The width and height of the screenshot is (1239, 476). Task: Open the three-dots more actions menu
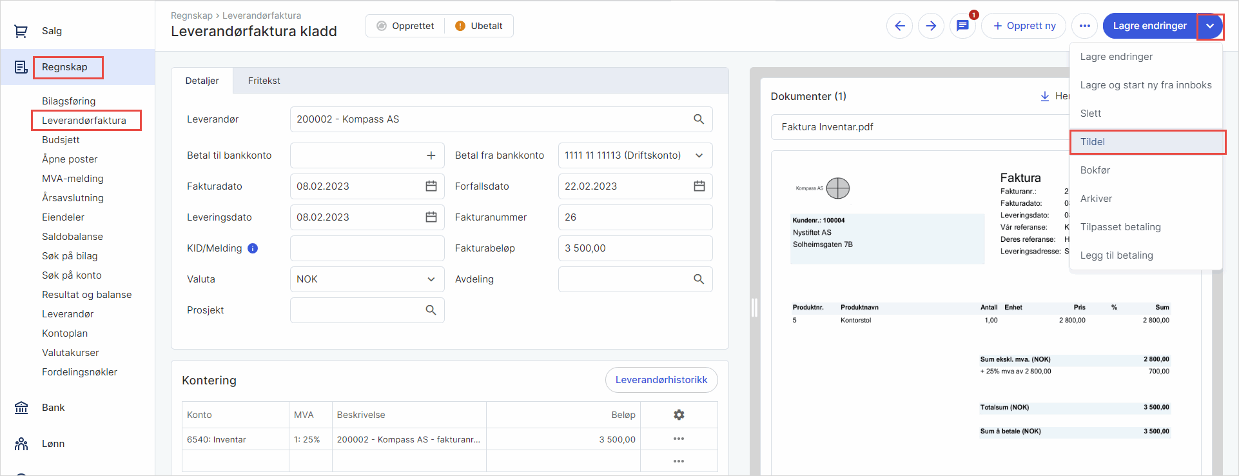[1084, 26]
